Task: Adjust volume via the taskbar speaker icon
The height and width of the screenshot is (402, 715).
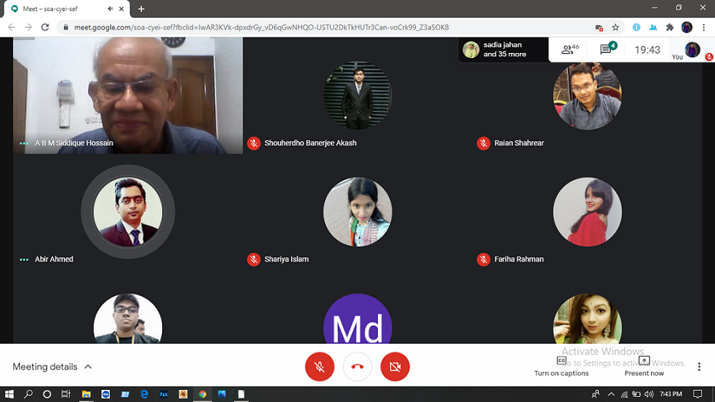Action: tap(648, 394)
